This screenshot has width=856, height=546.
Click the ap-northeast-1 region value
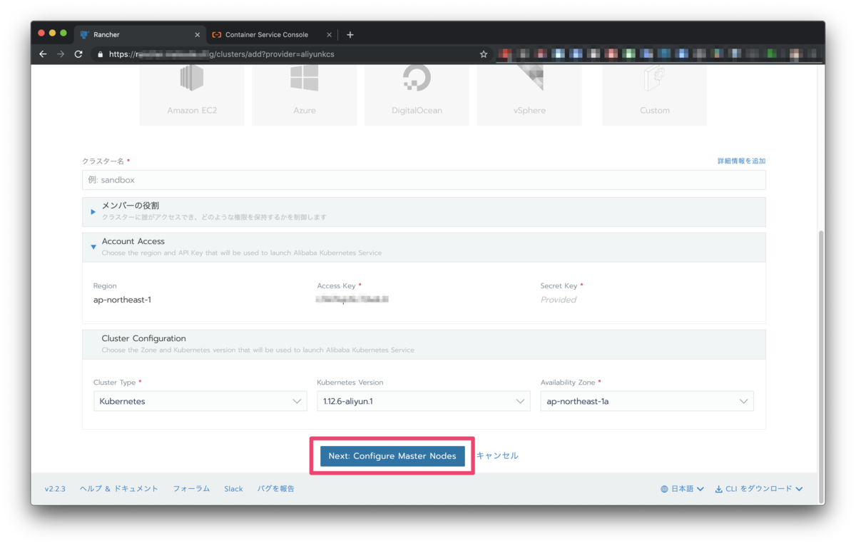coord(122,300)
